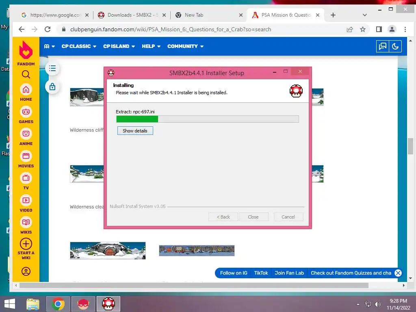Open Chrome three-dot menu

pos(405,29)
